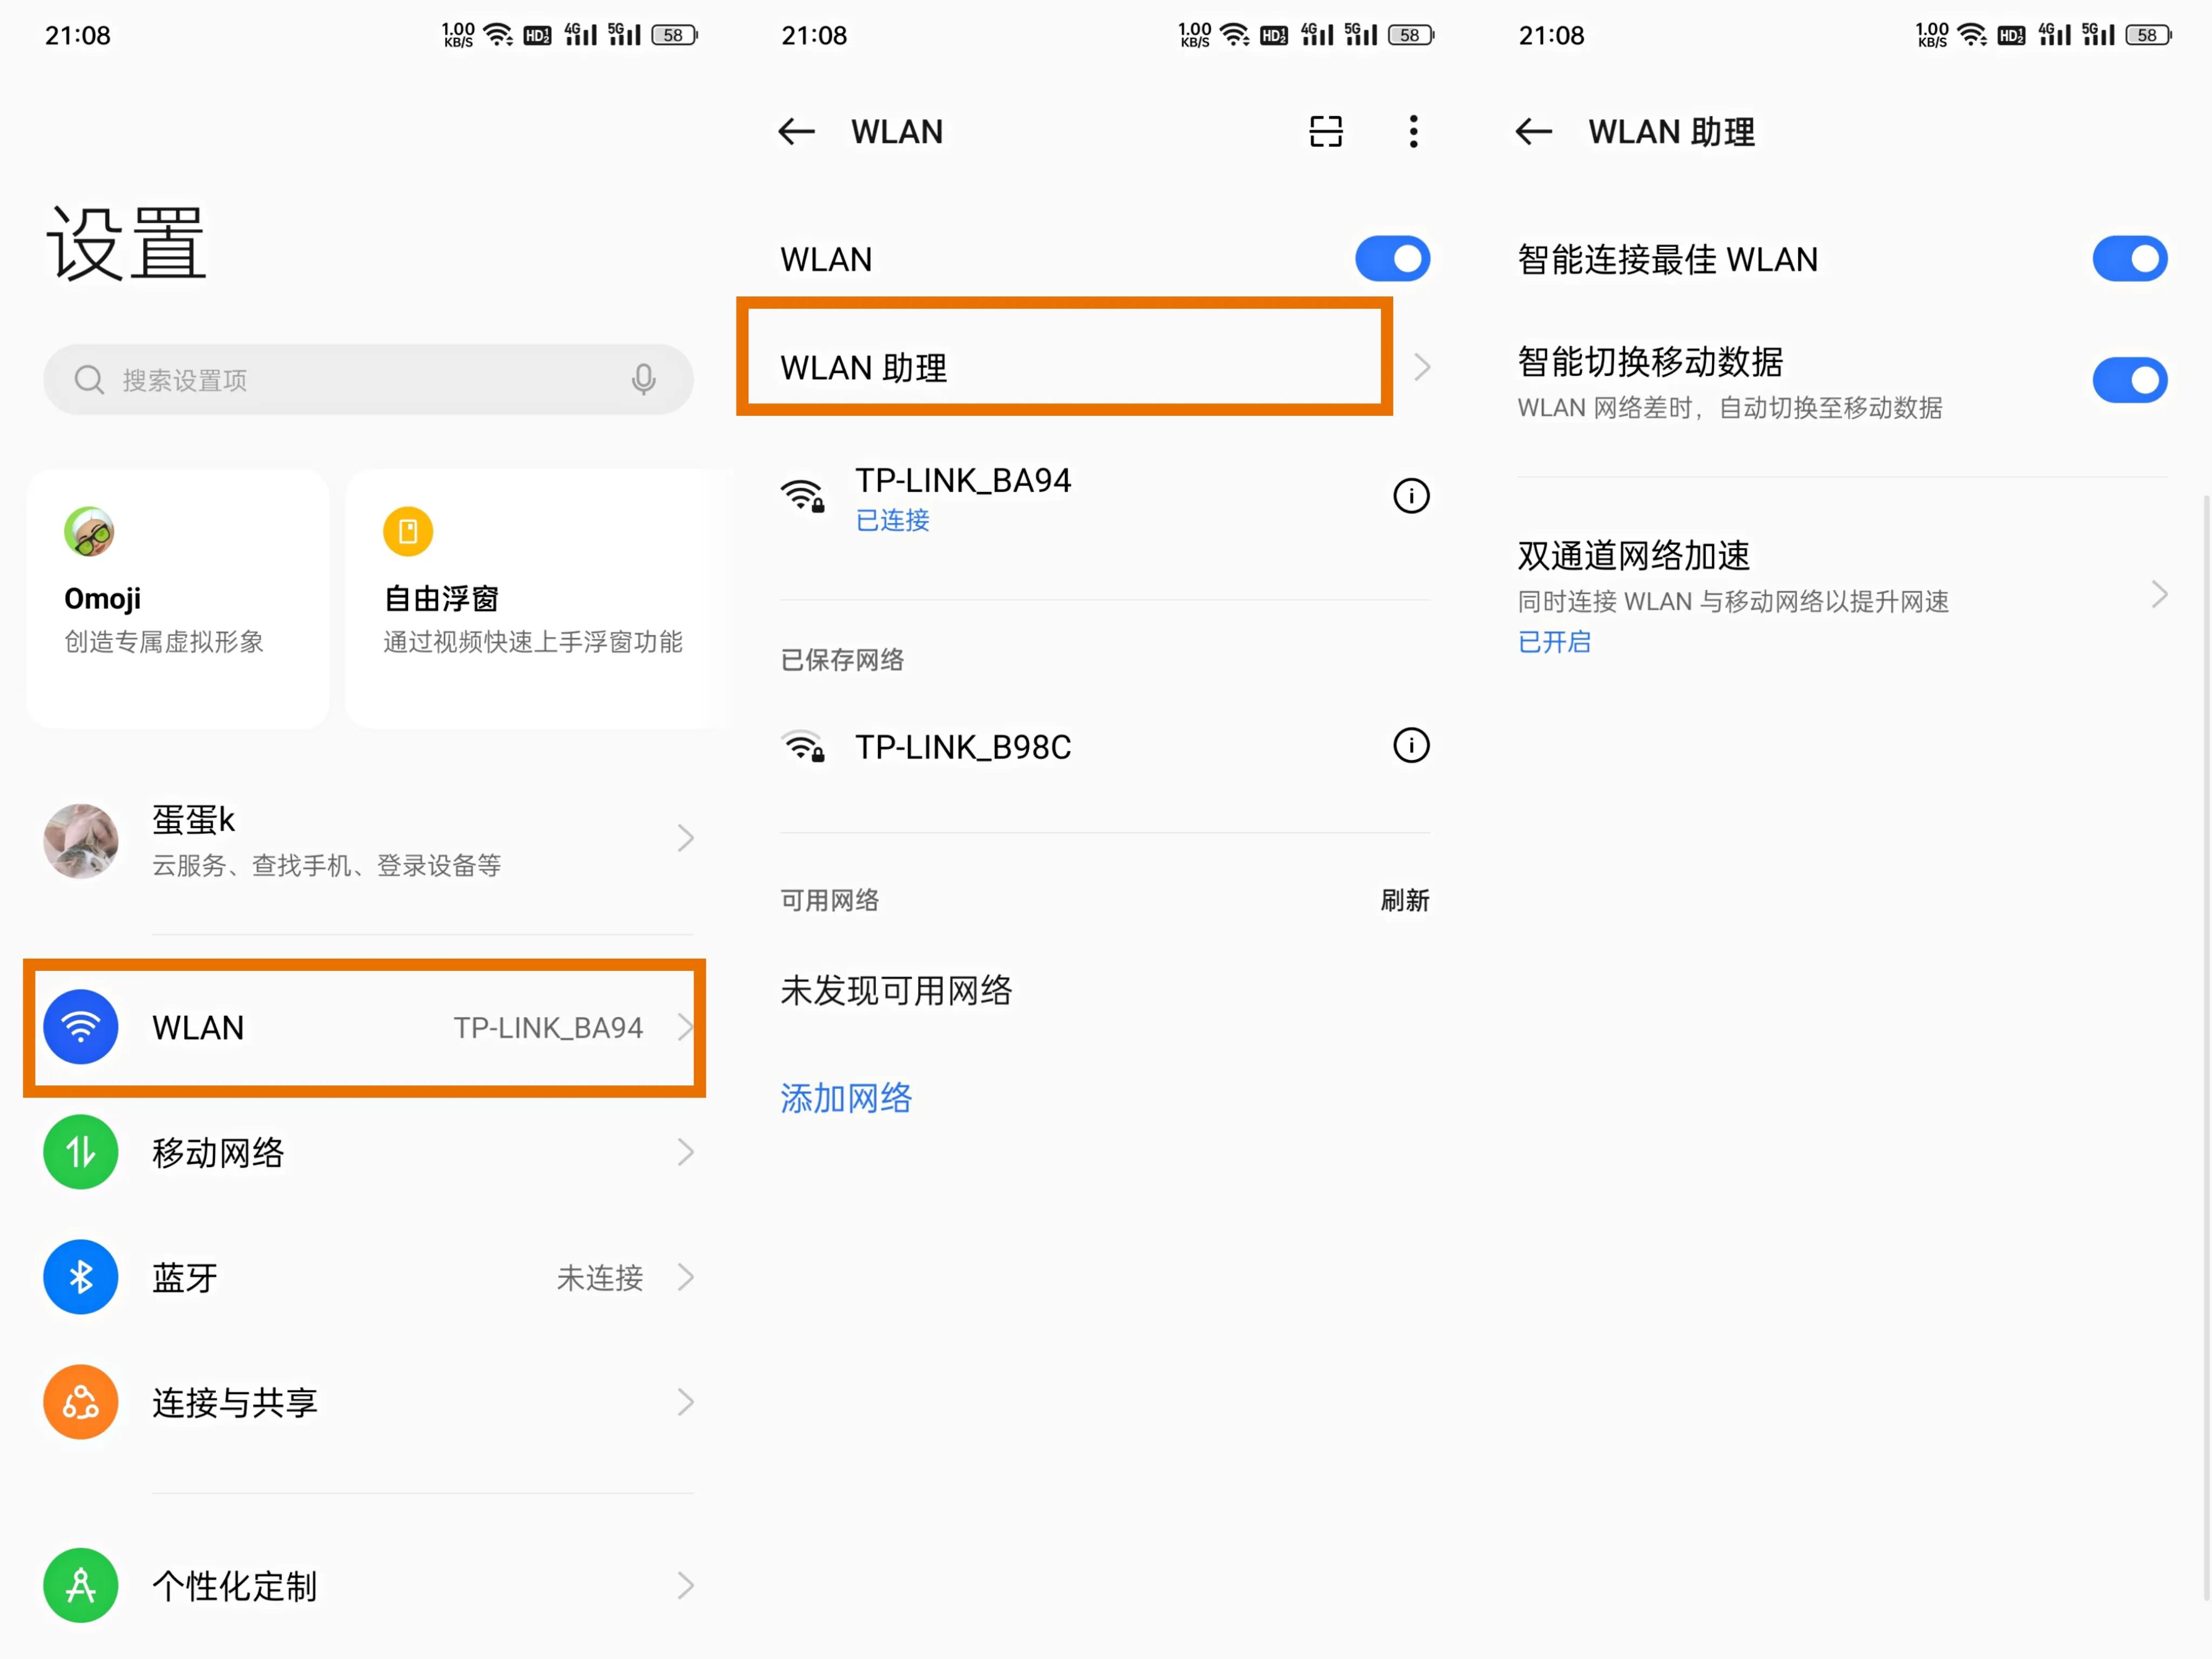Tap the back arrow on WLAN 助理 page
2212x1659 pixels.
tap(1533, 132)
